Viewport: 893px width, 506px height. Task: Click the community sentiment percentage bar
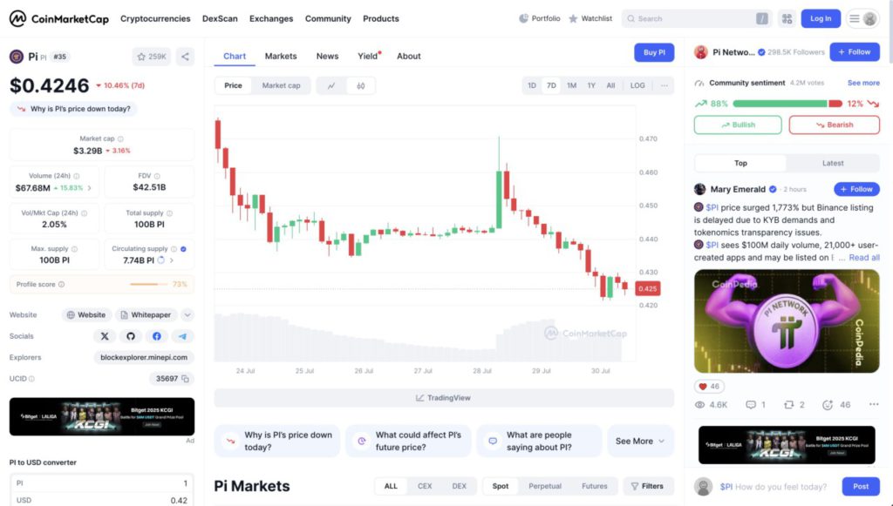(787, 104)
